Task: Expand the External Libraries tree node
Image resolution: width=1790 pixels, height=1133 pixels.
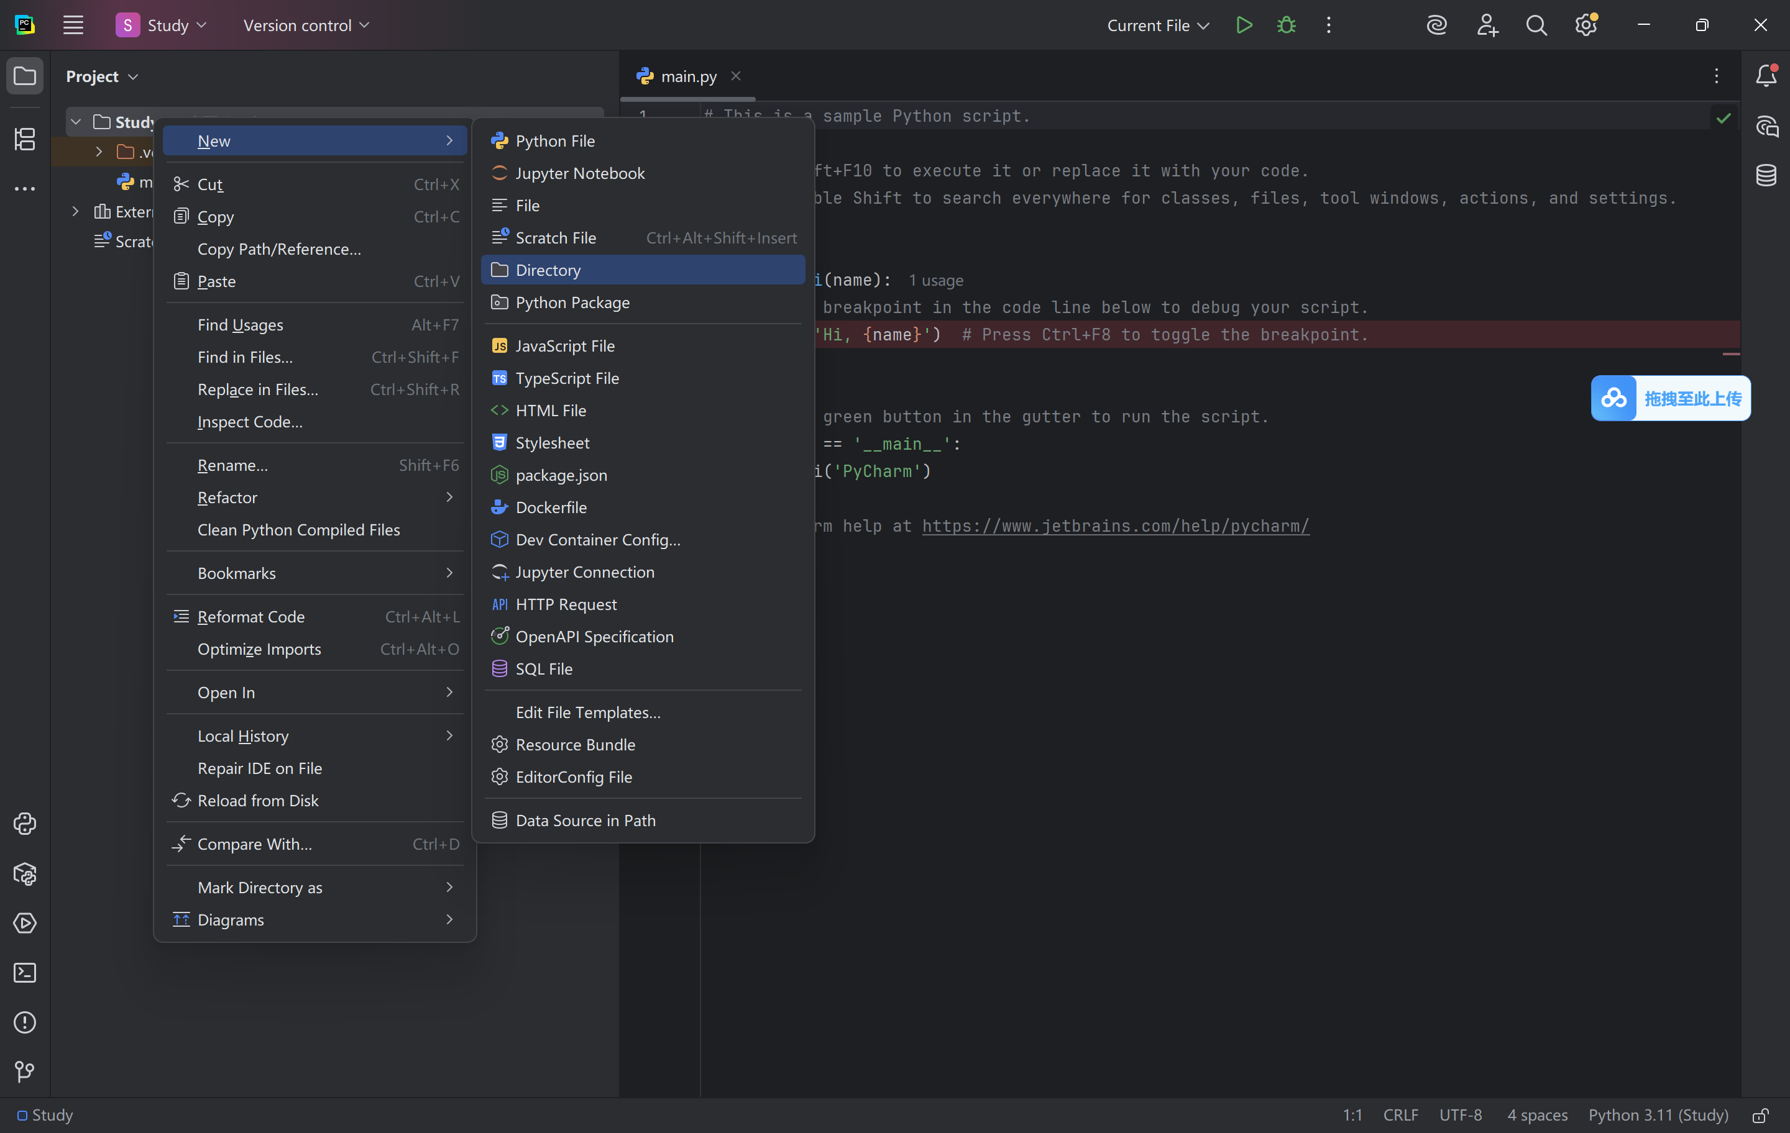Action: 76,212
